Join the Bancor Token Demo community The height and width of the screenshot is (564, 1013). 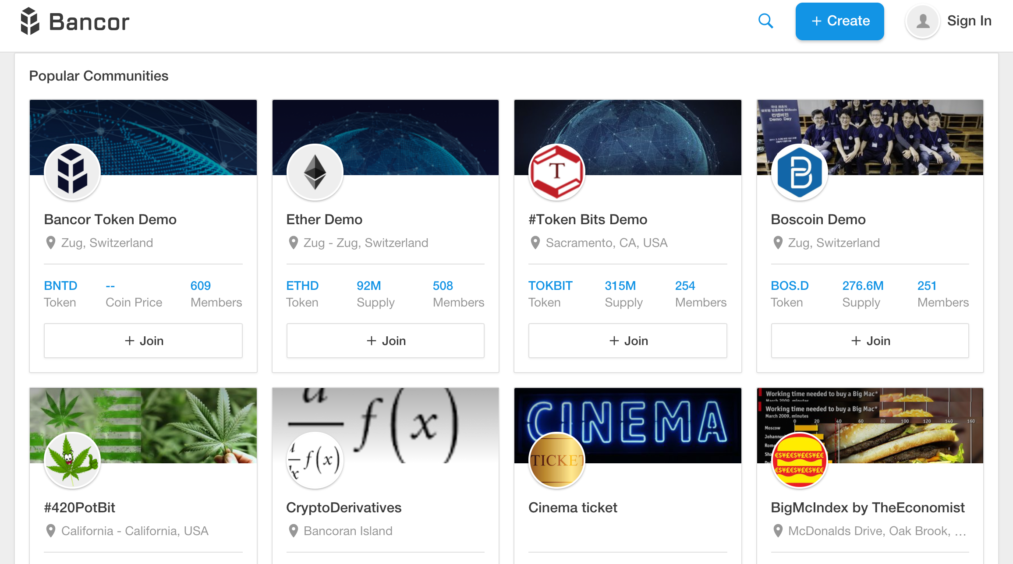pos(143,341)
